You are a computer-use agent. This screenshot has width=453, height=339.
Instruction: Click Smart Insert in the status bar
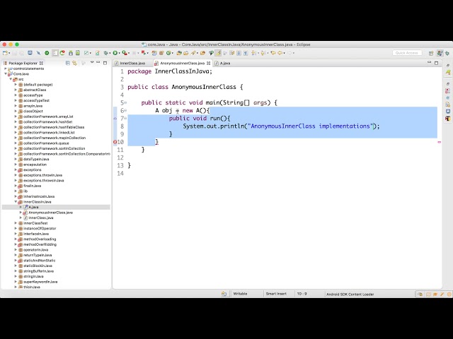pos(276,294)
